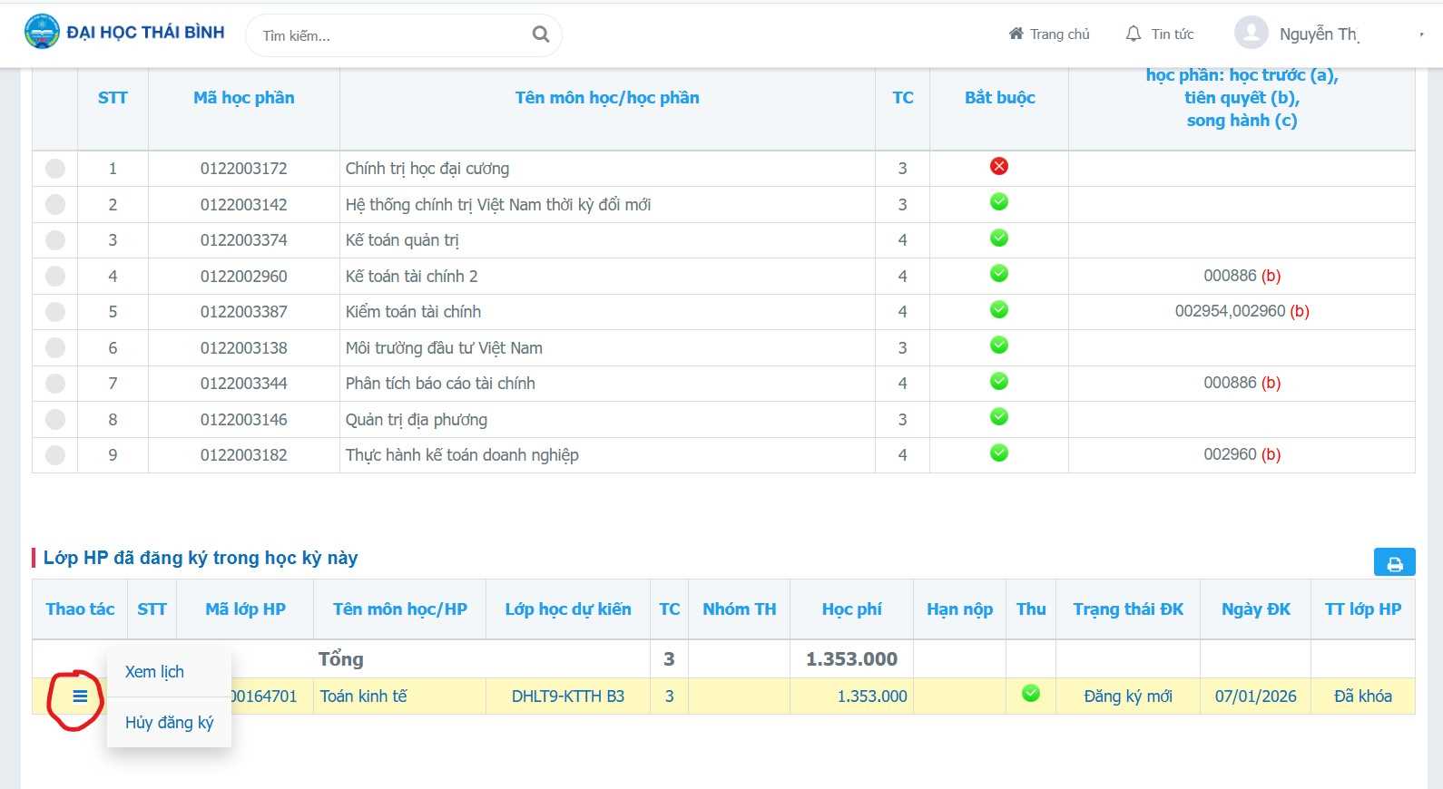Choose Hủy đăng ký from popup menu

coord(169,723)
